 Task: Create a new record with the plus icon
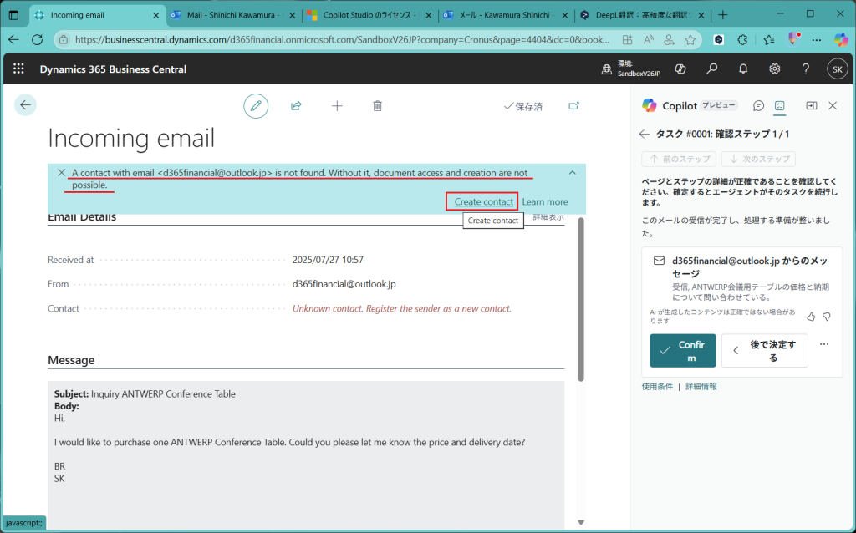coord(338,106)
